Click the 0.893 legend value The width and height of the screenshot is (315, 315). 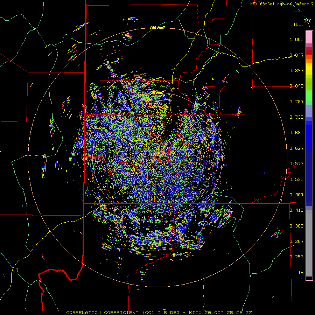(x=296, y=70)
